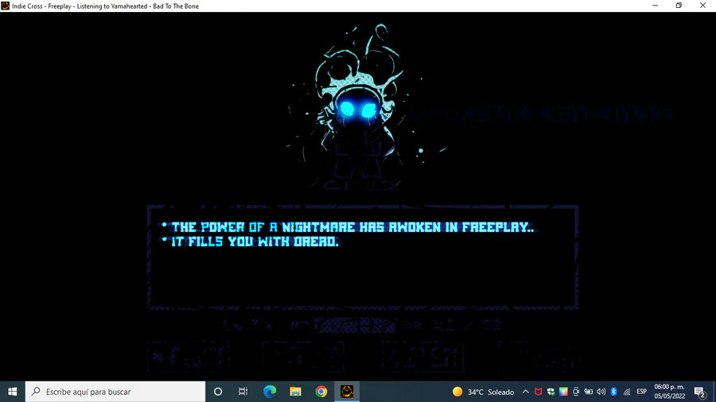Open the Wi-Fi network tray icon
The height and width of the screenshot is (402, 716).
(627, 392)
